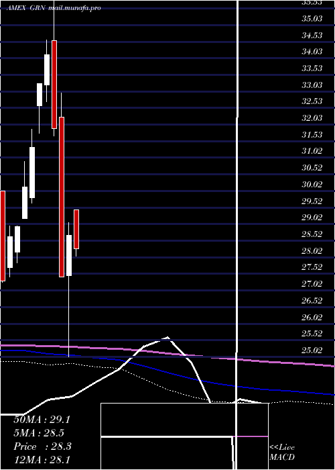Click the 29.02 price axis label
335x470 pixels.
pos(312,218)
